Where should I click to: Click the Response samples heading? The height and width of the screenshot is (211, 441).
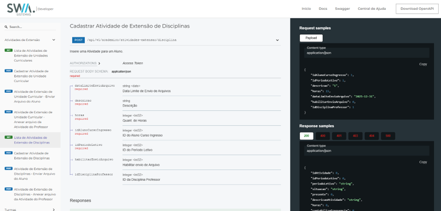(x=317, y=126)
